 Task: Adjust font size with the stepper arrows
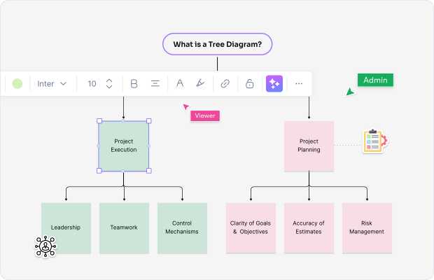point(109,84)
